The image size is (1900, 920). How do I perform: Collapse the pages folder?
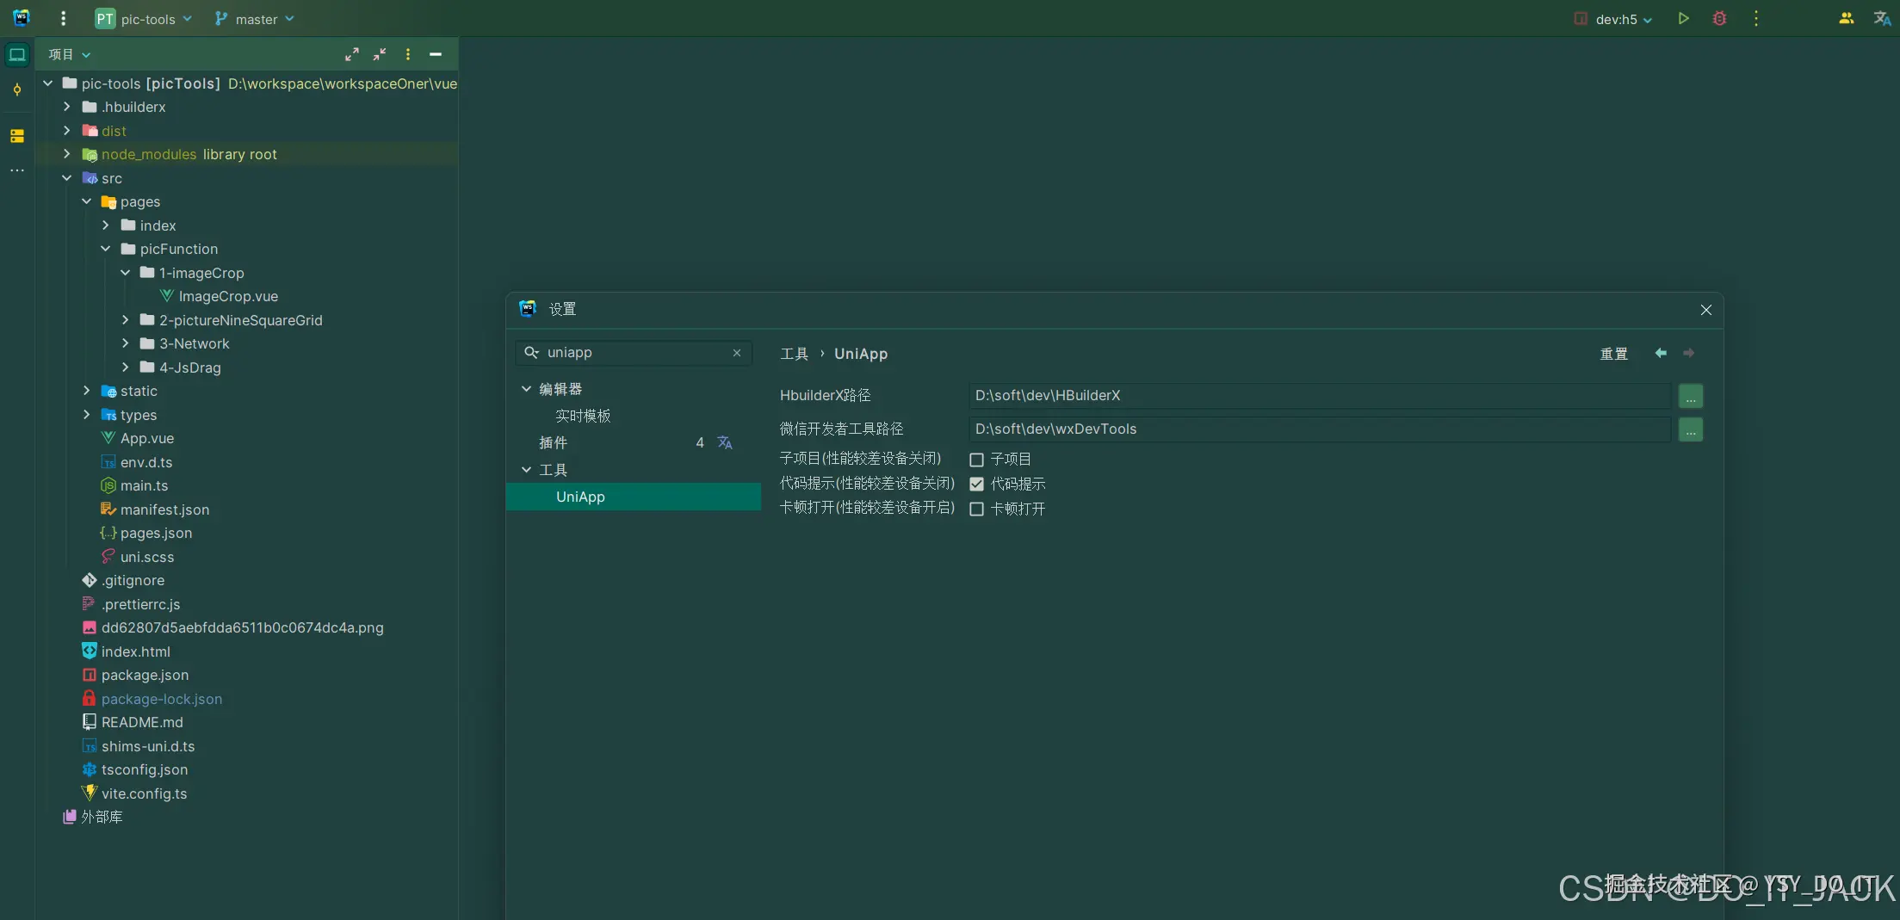click(x=86, y=201)
